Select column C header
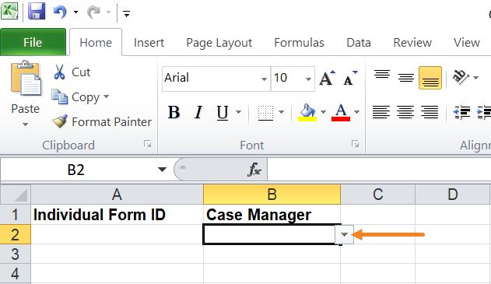Screen dimensions: 491x284 [377, 195]
